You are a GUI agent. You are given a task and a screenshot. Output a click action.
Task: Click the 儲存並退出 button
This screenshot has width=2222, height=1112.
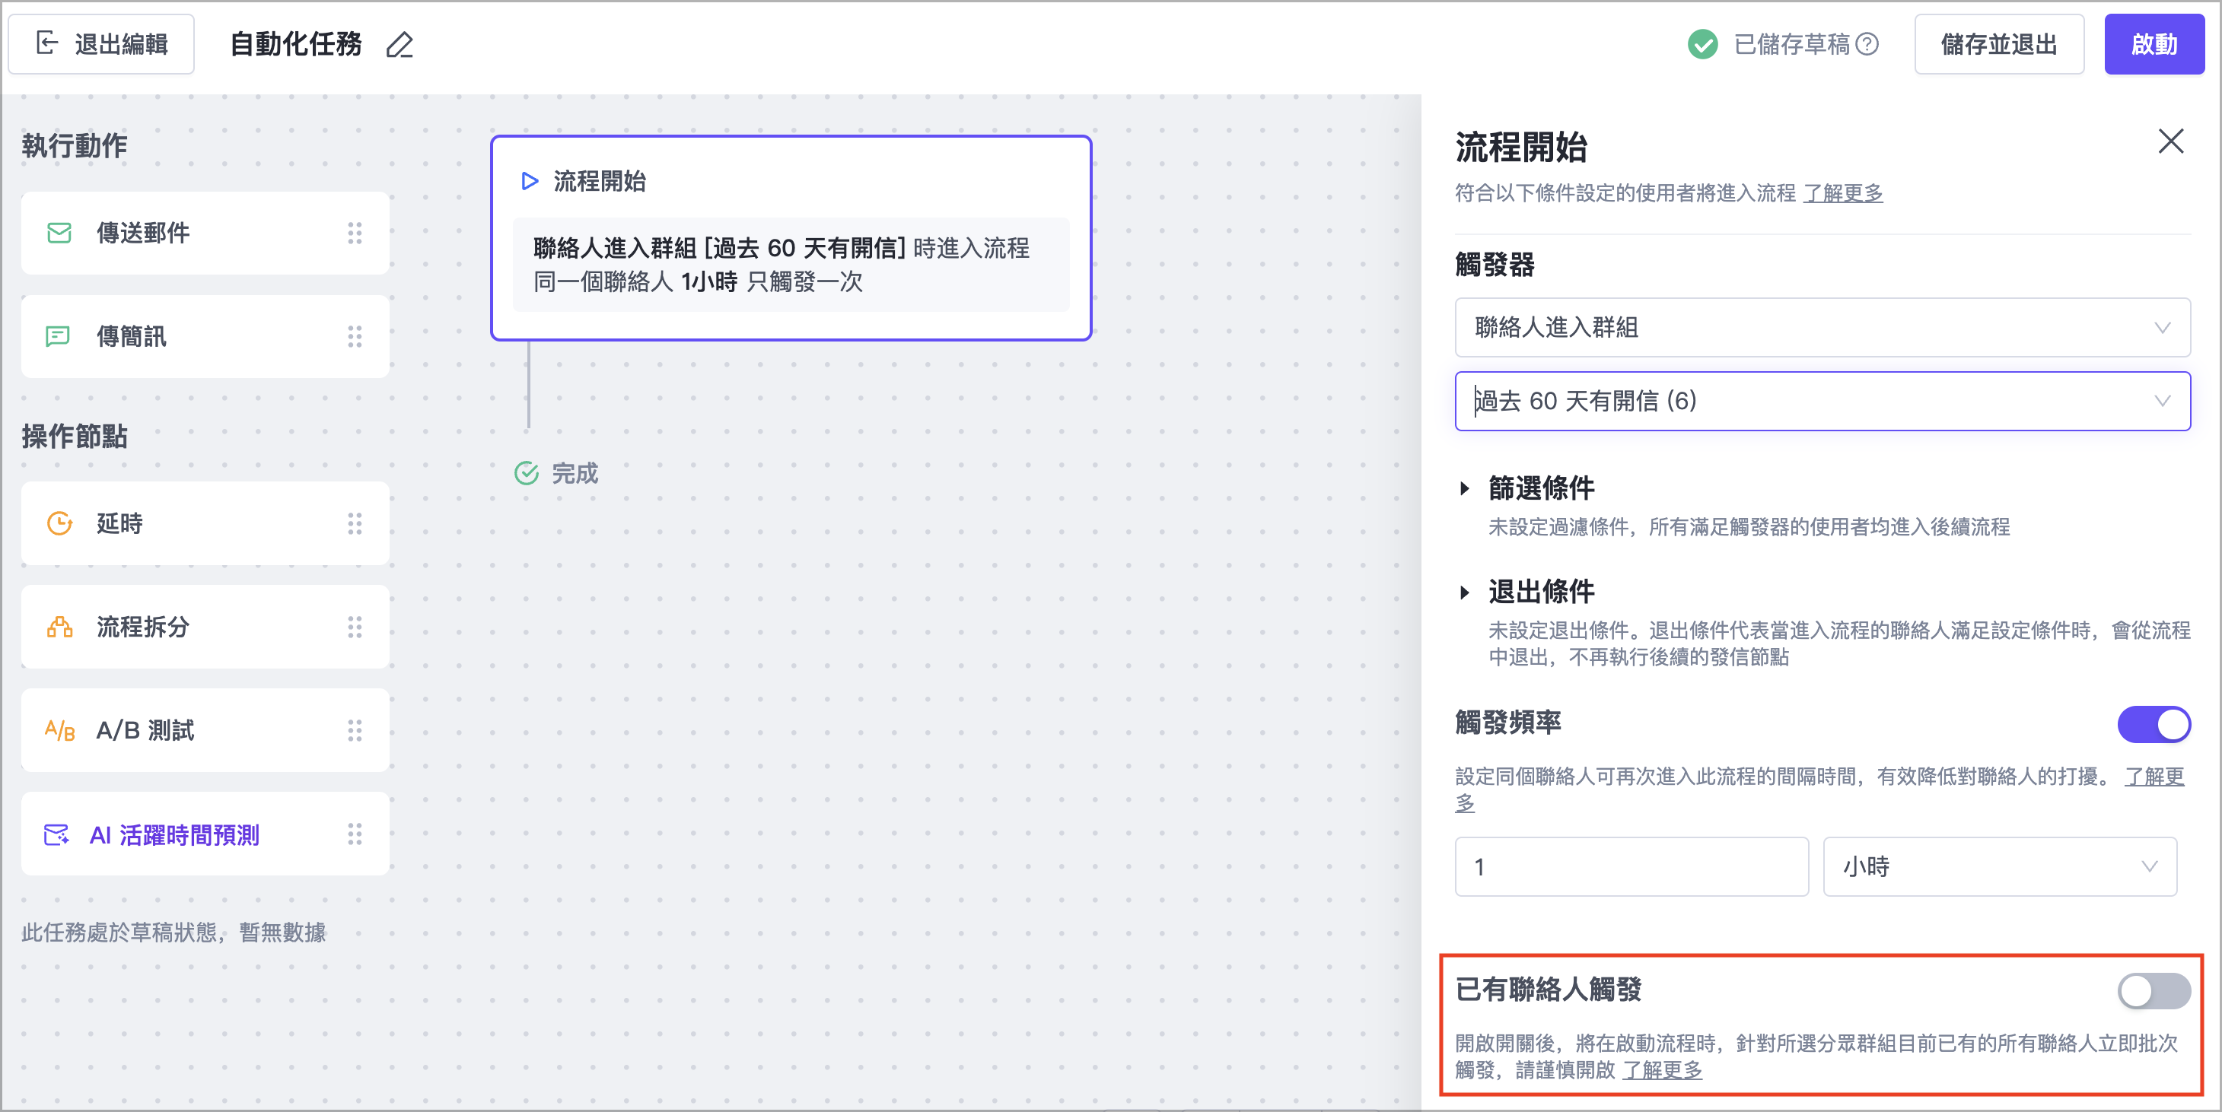[x=1998, y=45]
